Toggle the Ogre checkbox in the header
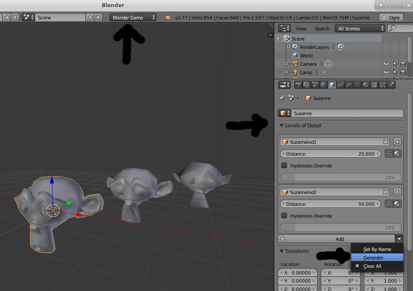 point(384,18)
